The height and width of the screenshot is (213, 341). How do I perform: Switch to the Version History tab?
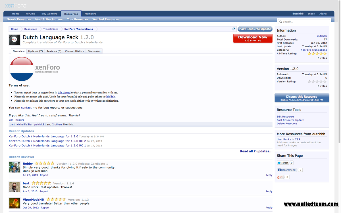(x=74, y=51)
